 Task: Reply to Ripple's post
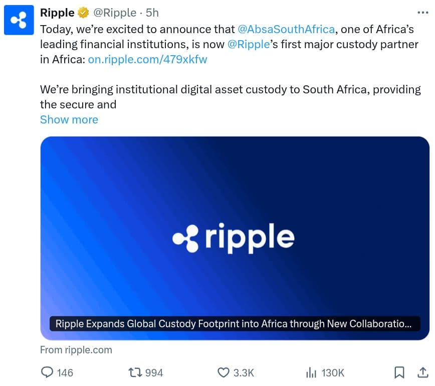coord(47,373)
